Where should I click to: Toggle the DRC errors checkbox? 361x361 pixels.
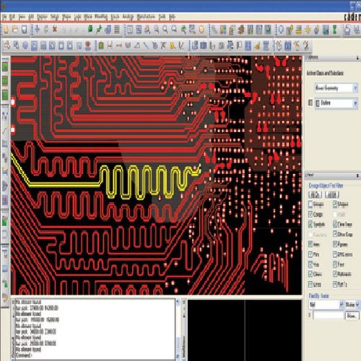(335, 255)
